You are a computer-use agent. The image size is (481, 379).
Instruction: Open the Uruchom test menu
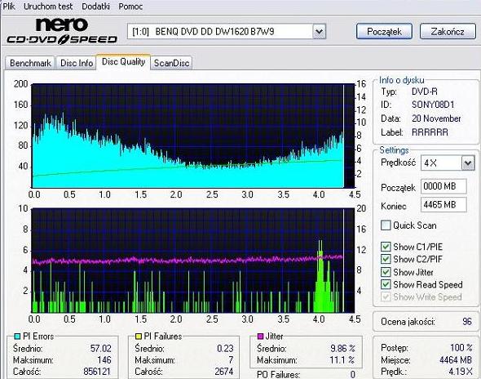(48, 7)
